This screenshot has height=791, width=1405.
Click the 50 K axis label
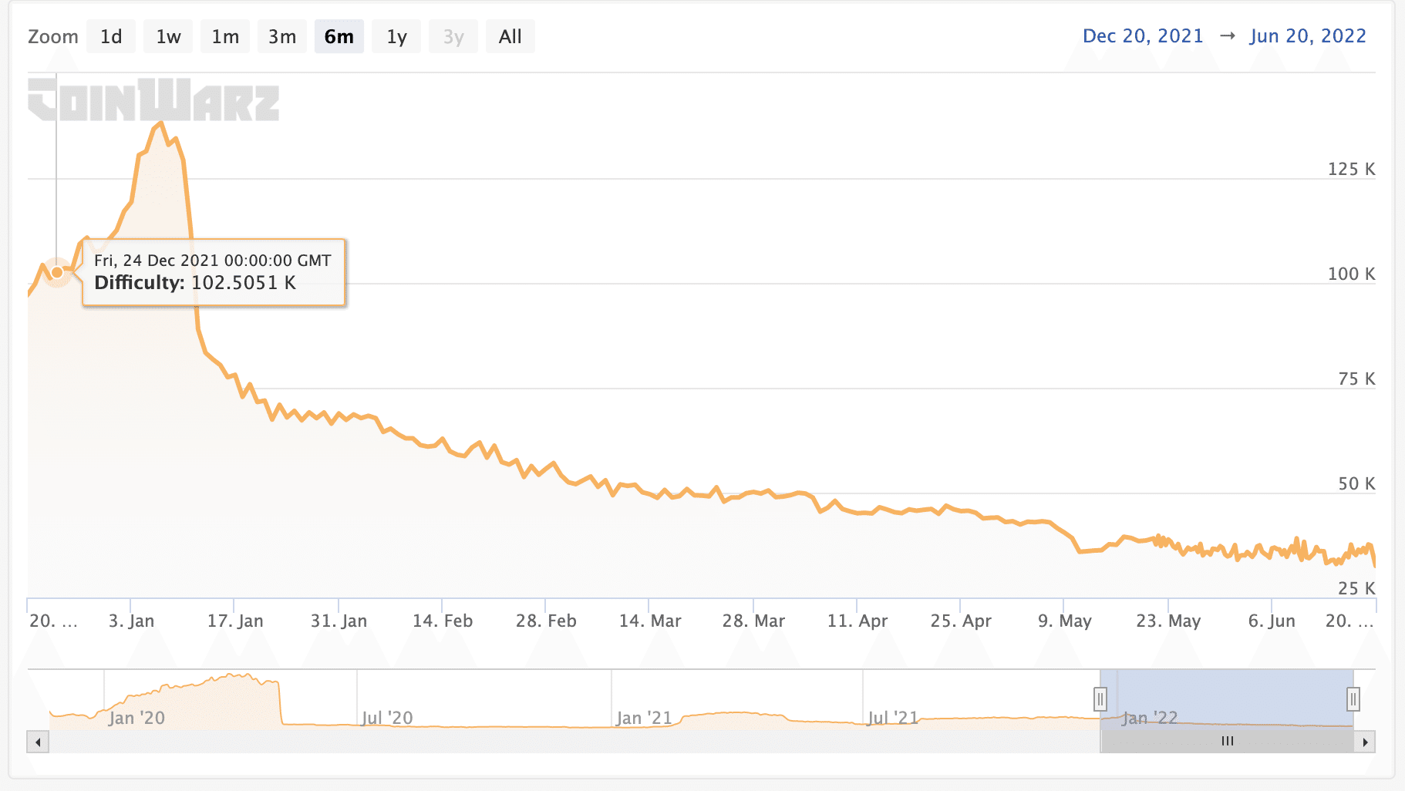[1356, 483]
